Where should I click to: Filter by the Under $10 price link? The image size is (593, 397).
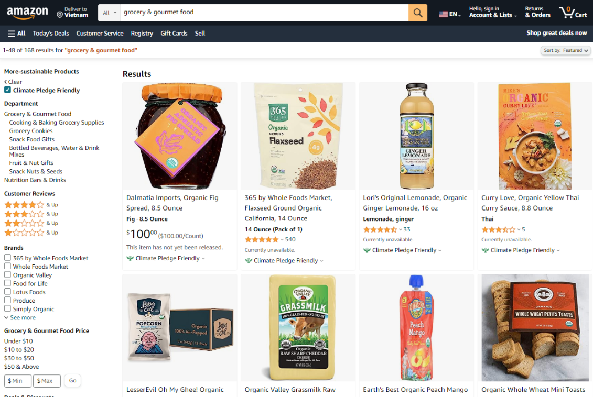[18, 341]
